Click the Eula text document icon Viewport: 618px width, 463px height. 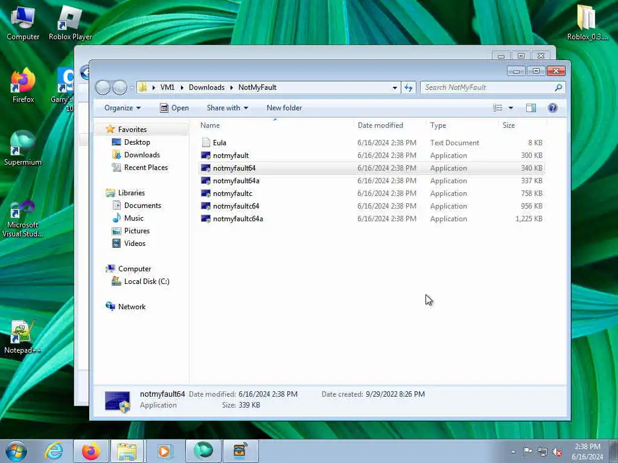click(x=206, y=142)
